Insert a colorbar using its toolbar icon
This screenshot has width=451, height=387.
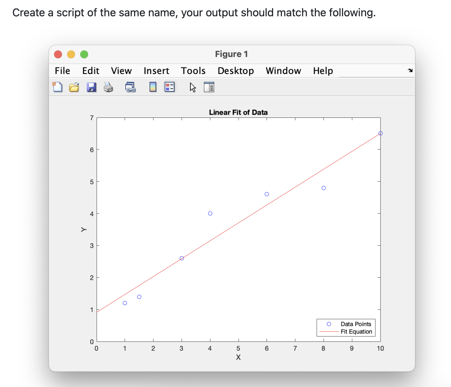pyautogui.click(x=152, y=87)
